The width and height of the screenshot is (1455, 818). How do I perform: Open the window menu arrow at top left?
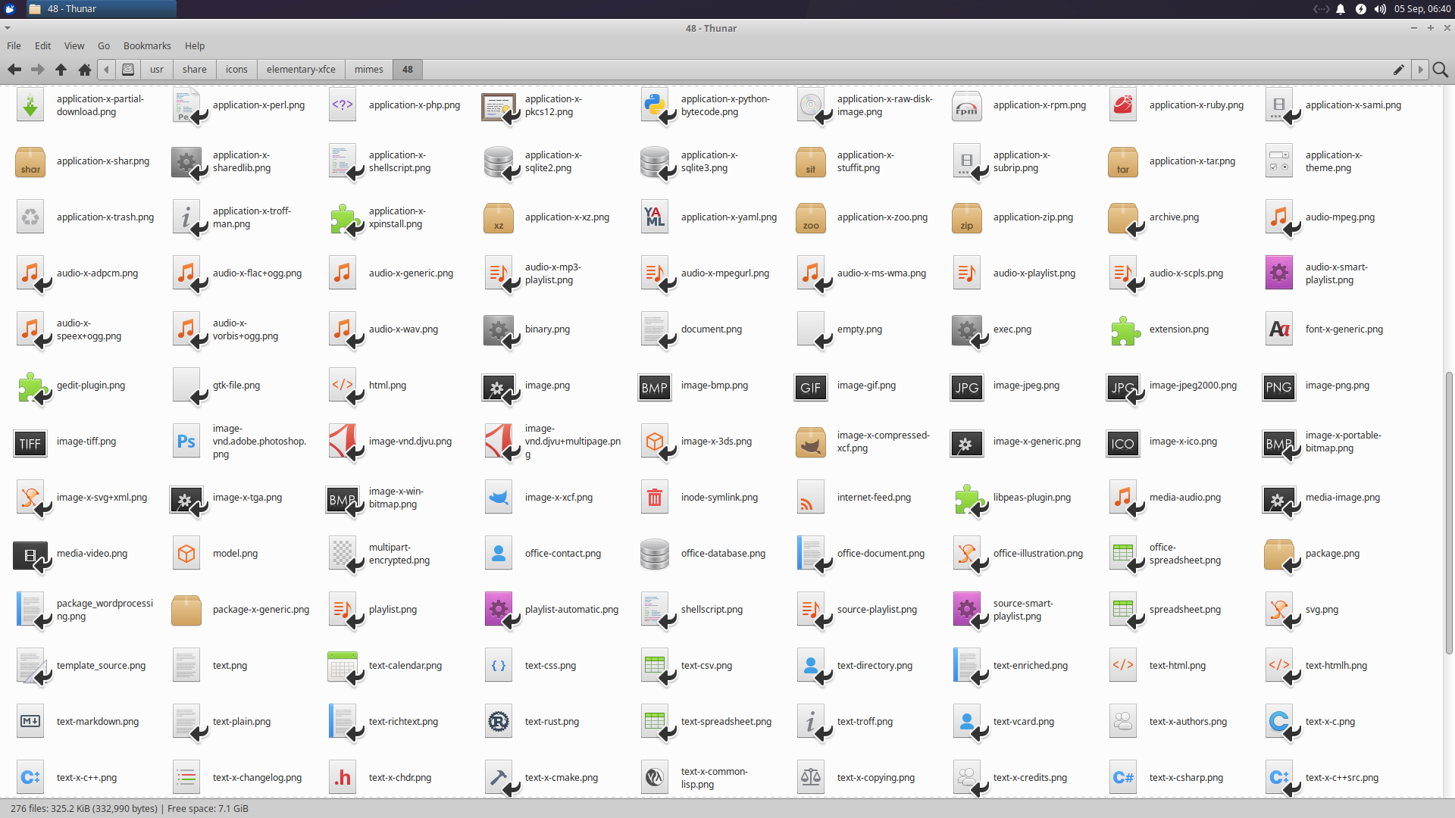pyautogui.click(x=8, y=28)
